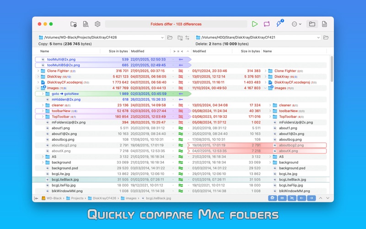Expand the left DiskXray folder
Viewport: 366px width, 229px height.
point(38,76)
